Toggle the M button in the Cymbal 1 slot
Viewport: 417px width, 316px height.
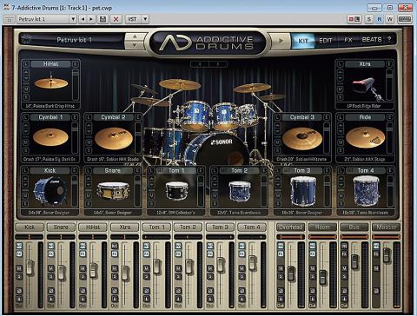click(x=25, y=142)
